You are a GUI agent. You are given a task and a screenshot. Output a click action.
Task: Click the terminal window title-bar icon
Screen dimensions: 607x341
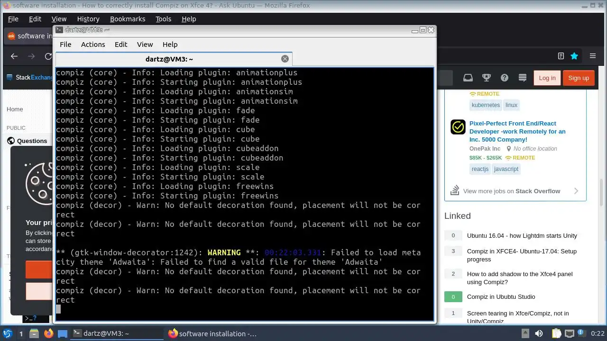pos(59,30)
